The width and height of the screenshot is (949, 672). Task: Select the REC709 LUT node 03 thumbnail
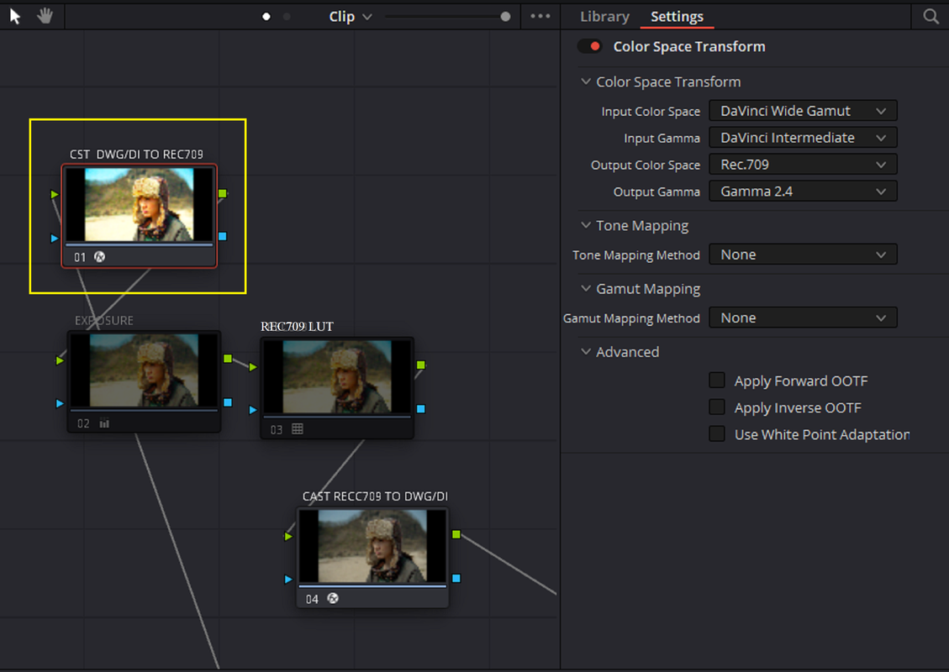click(337, 376)
